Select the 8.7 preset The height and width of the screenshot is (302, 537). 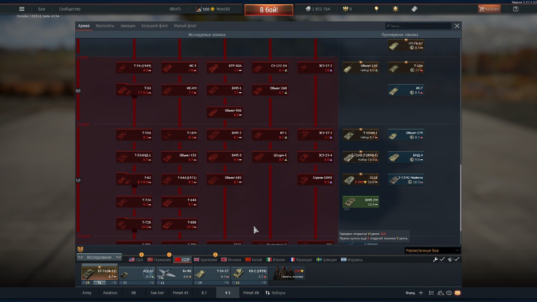[x=204, y=293]
